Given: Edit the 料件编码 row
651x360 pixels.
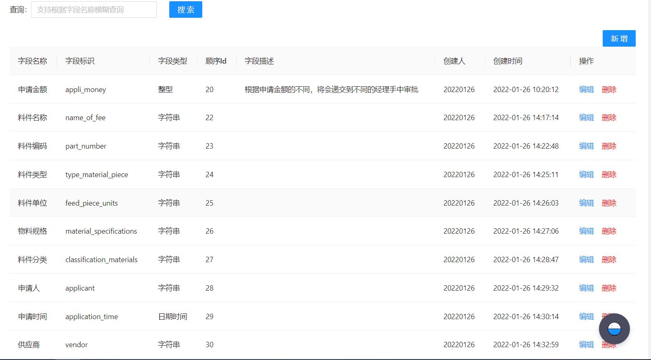Looking at the screenshot, I should (586, 146).
